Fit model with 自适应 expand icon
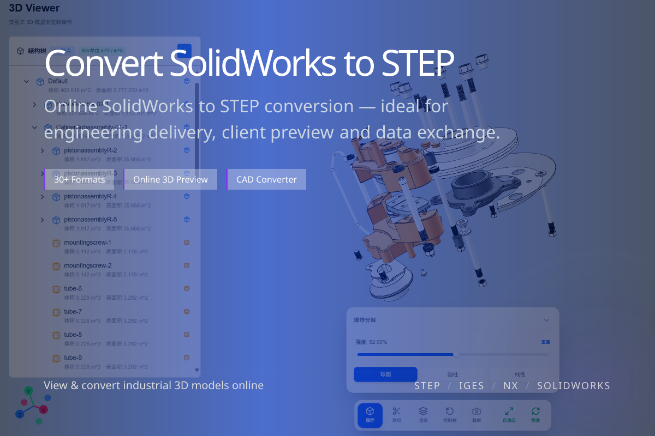Image resolution: width=655 pixels, height=436 pixels. (x=509, y=415)
